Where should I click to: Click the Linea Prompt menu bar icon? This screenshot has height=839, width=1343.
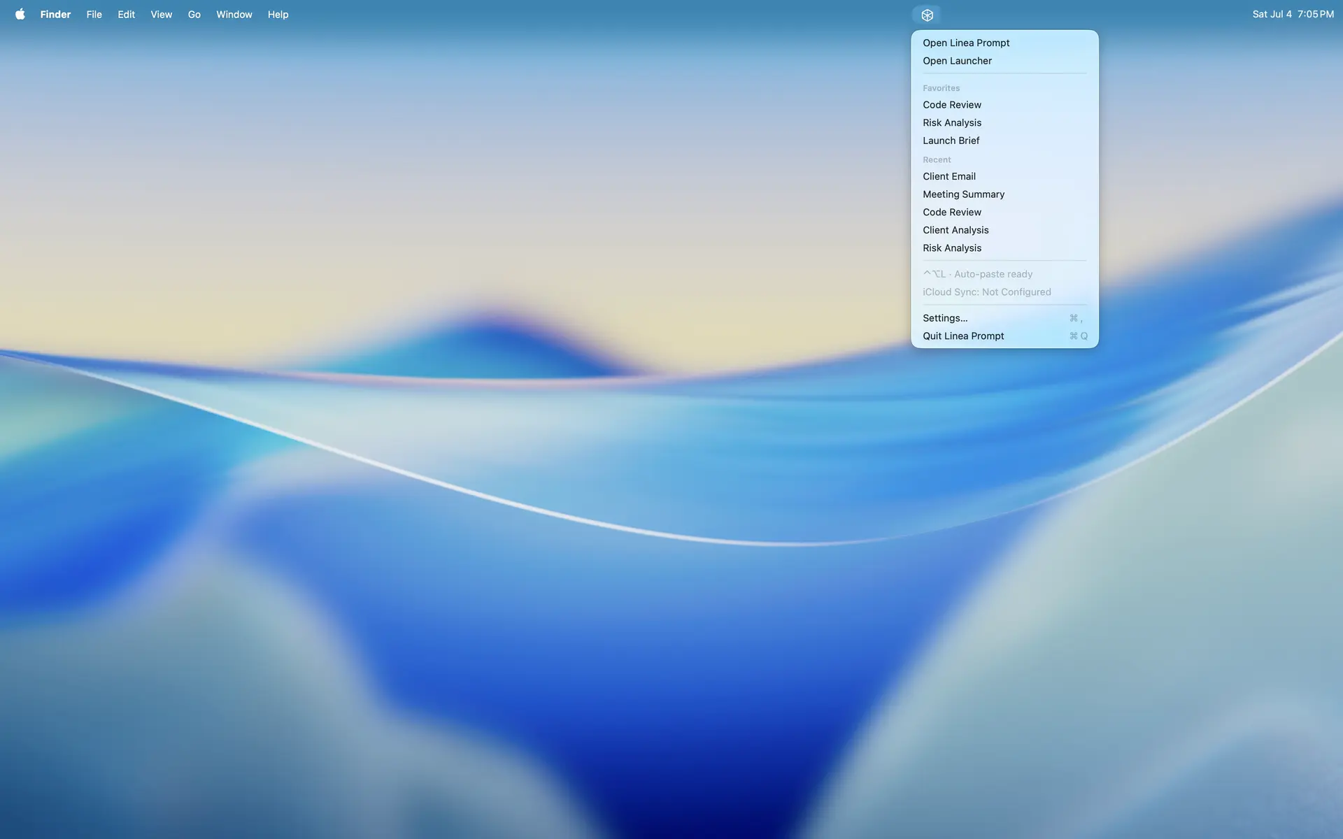pyautogui.click(x=927, y=15)
